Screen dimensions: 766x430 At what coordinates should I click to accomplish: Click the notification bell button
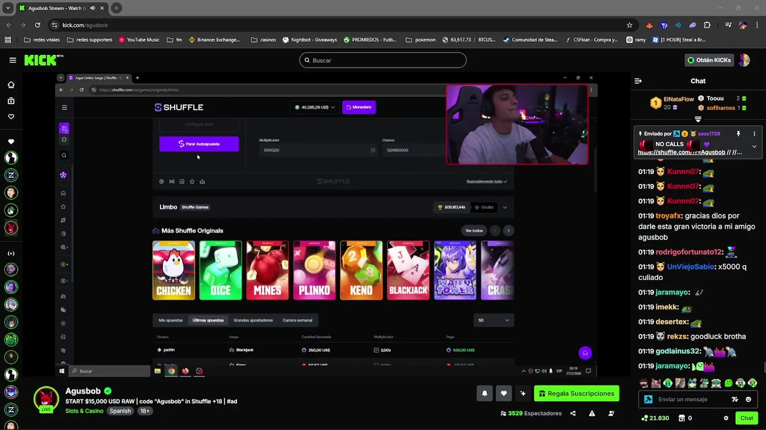pyautogui.click(x=485, y=394)
